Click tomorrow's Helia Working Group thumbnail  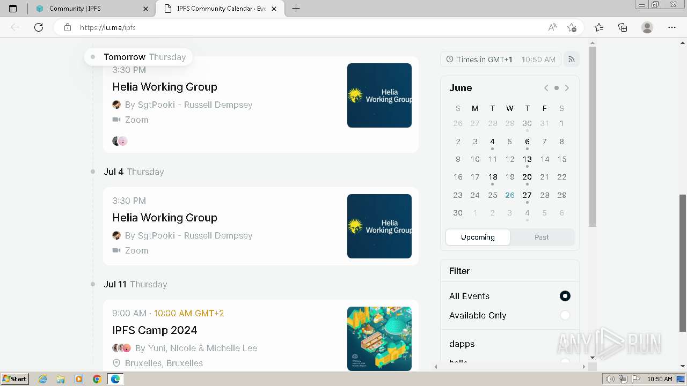tap(379, 95)
